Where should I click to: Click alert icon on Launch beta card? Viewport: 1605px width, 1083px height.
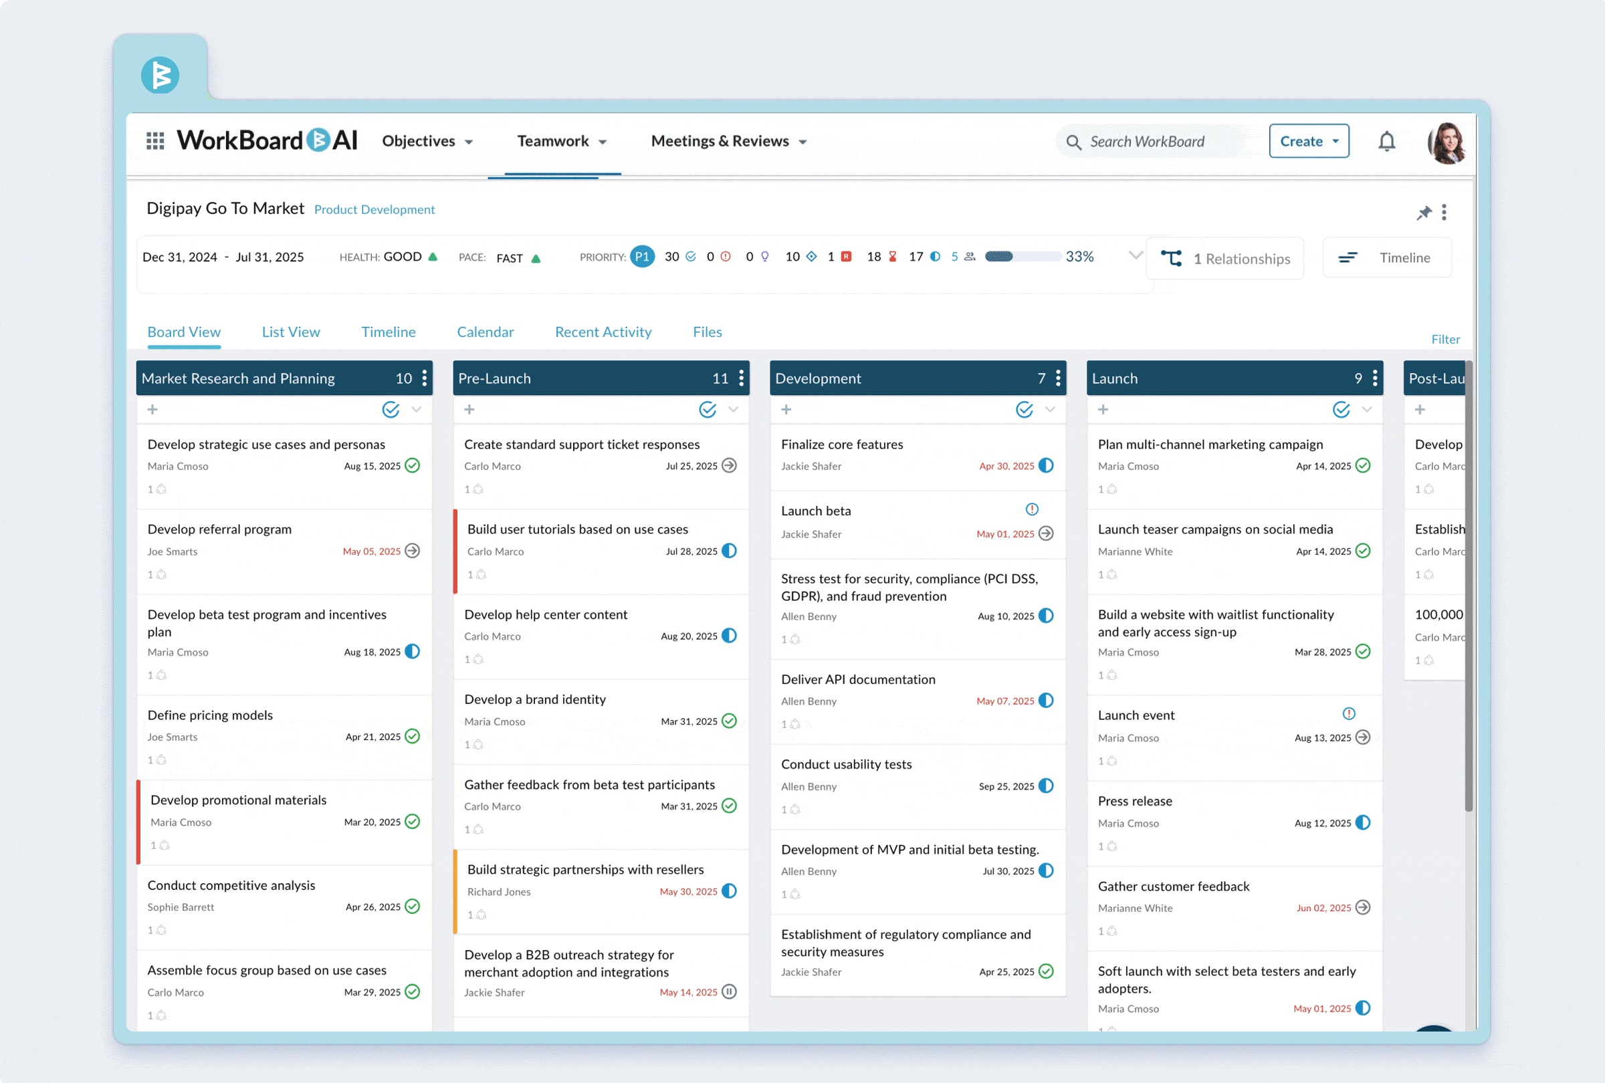click(x=1032, y=509)
